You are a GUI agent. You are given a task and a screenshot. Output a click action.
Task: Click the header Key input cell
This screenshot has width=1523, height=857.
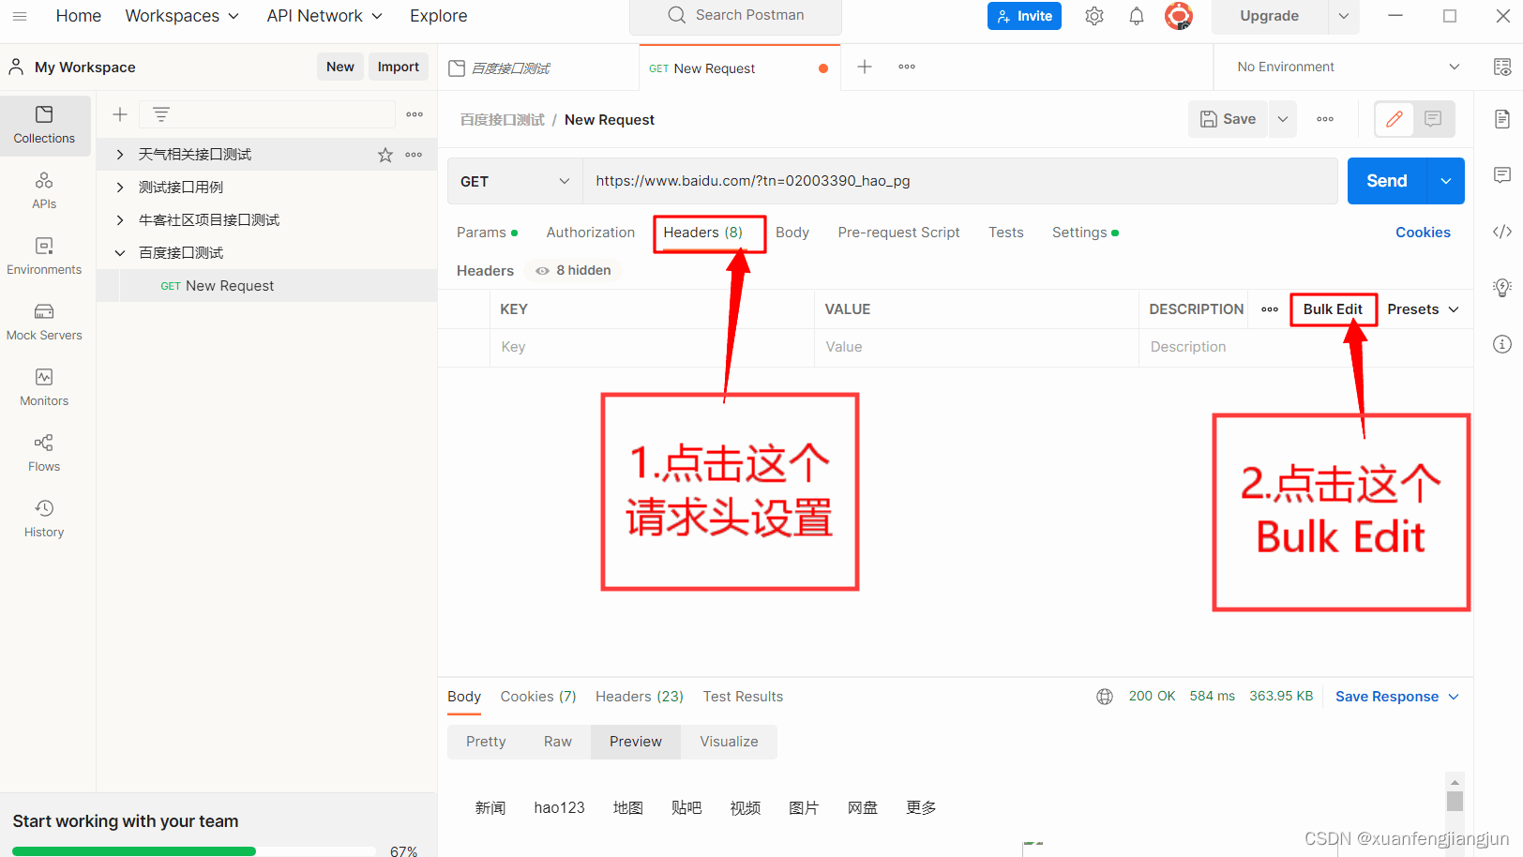[x=652, y=347]
